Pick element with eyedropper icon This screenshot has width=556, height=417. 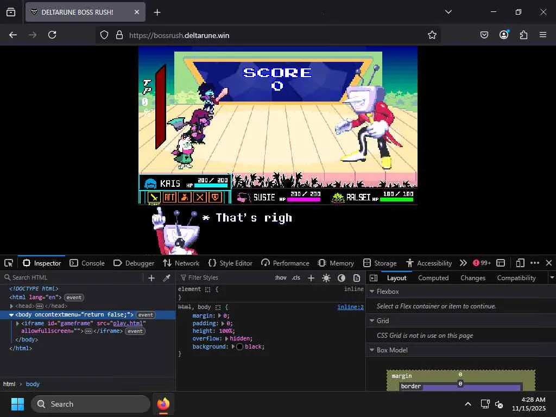point(167,278)
